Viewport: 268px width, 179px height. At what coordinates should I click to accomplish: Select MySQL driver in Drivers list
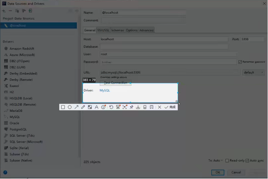[15, 117]
